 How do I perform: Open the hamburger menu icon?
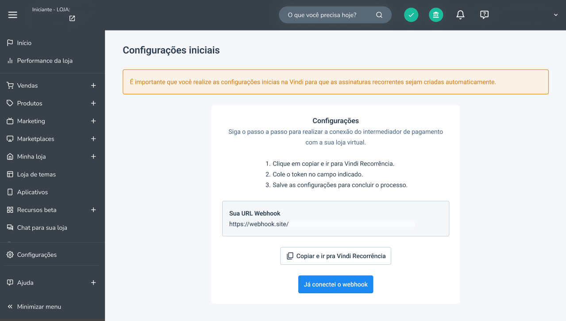click(x=13, y=15)
